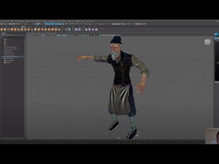Select the Knife sculpting tool
The image size is (219, 164).
click(x=46, y=29)
